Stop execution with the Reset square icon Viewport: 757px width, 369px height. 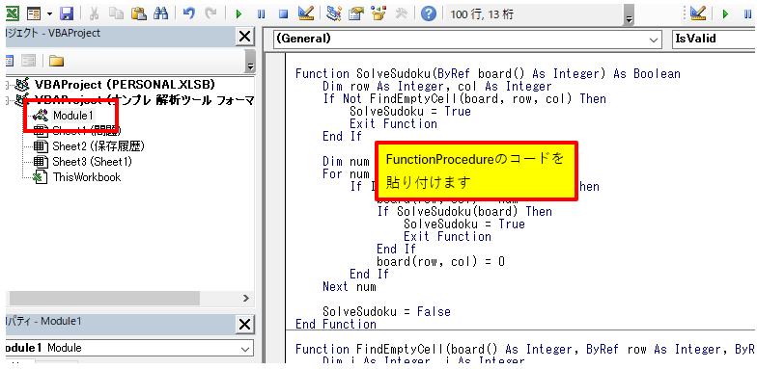click(x=284, y=13)
